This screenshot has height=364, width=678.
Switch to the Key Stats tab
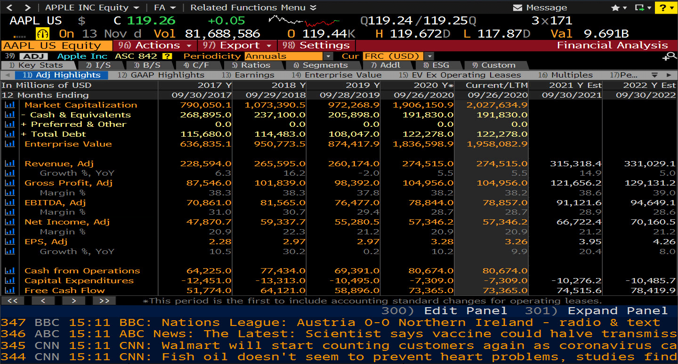point(36,65)
